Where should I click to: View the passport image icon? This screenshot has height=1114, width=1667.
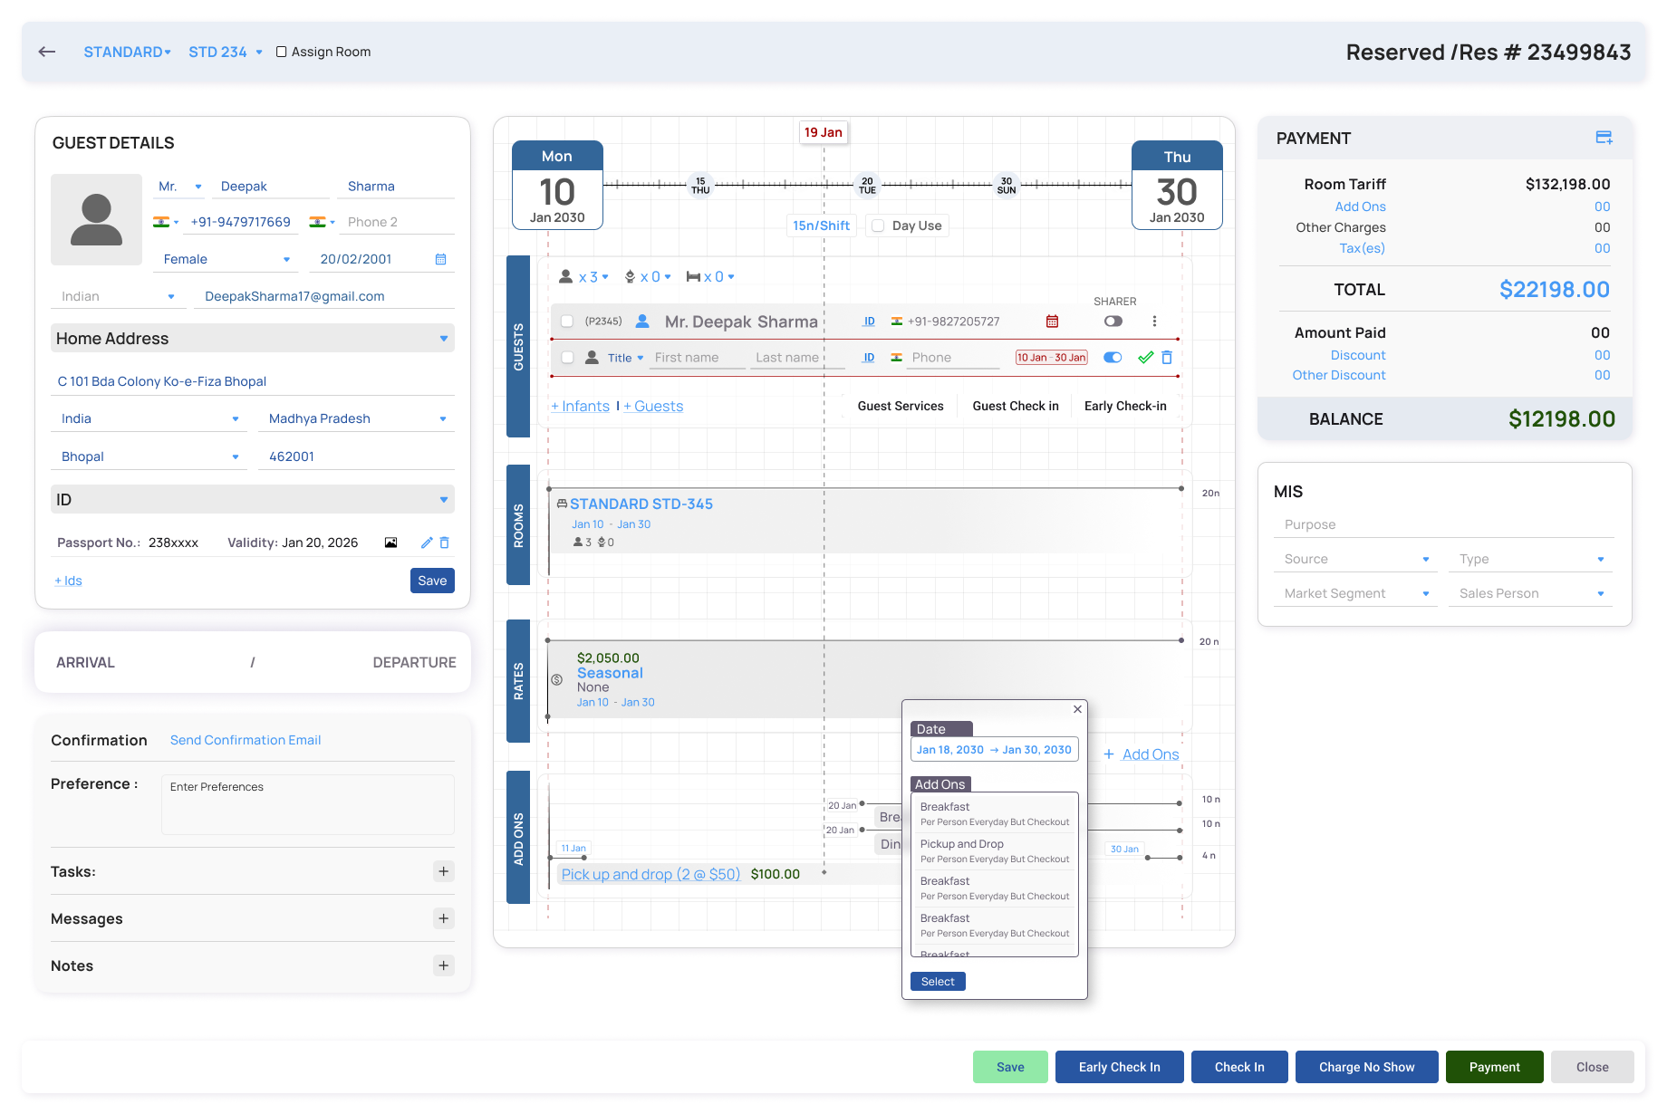(x=391, y=543)
